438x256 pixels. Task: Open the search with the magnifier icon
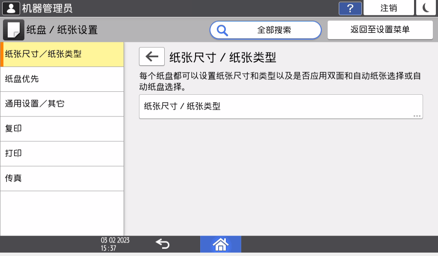click(x=222, y=30)
